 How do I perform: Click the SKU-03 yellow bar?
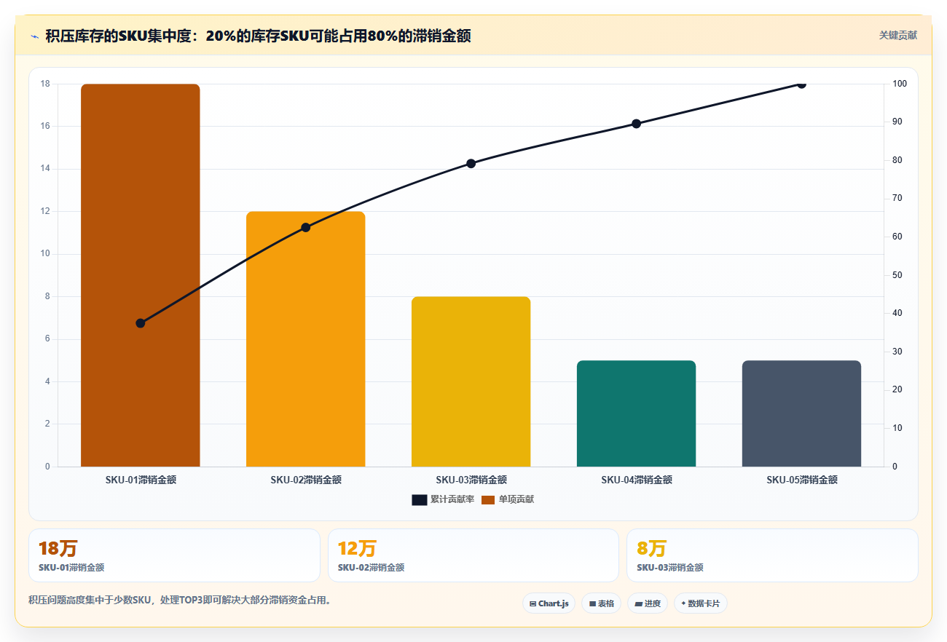(x=471, y=381)
